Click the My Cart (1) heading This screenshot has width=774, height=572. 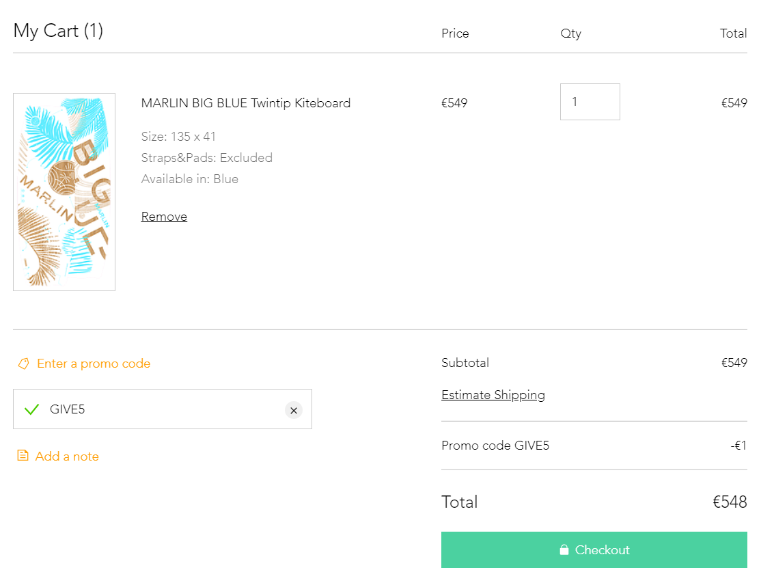[58, 31]
